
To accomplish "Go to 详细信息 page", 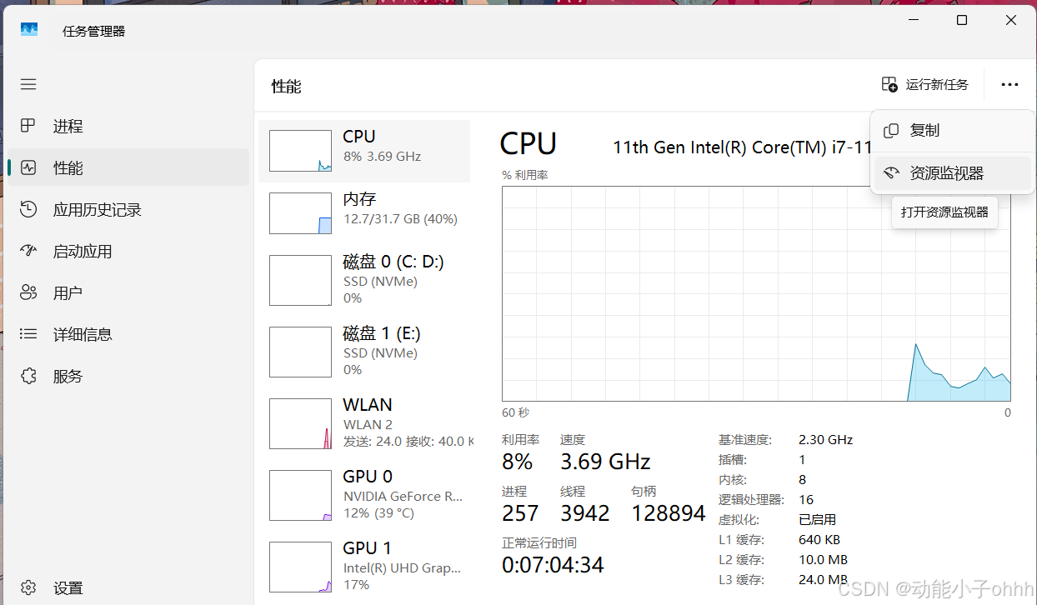I will (83, 334).
